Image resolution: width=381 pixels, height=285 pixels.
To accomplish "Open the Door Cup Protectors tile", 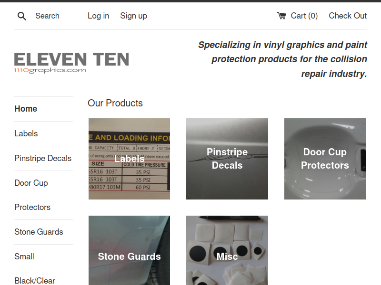I will (x=325, y=159).
